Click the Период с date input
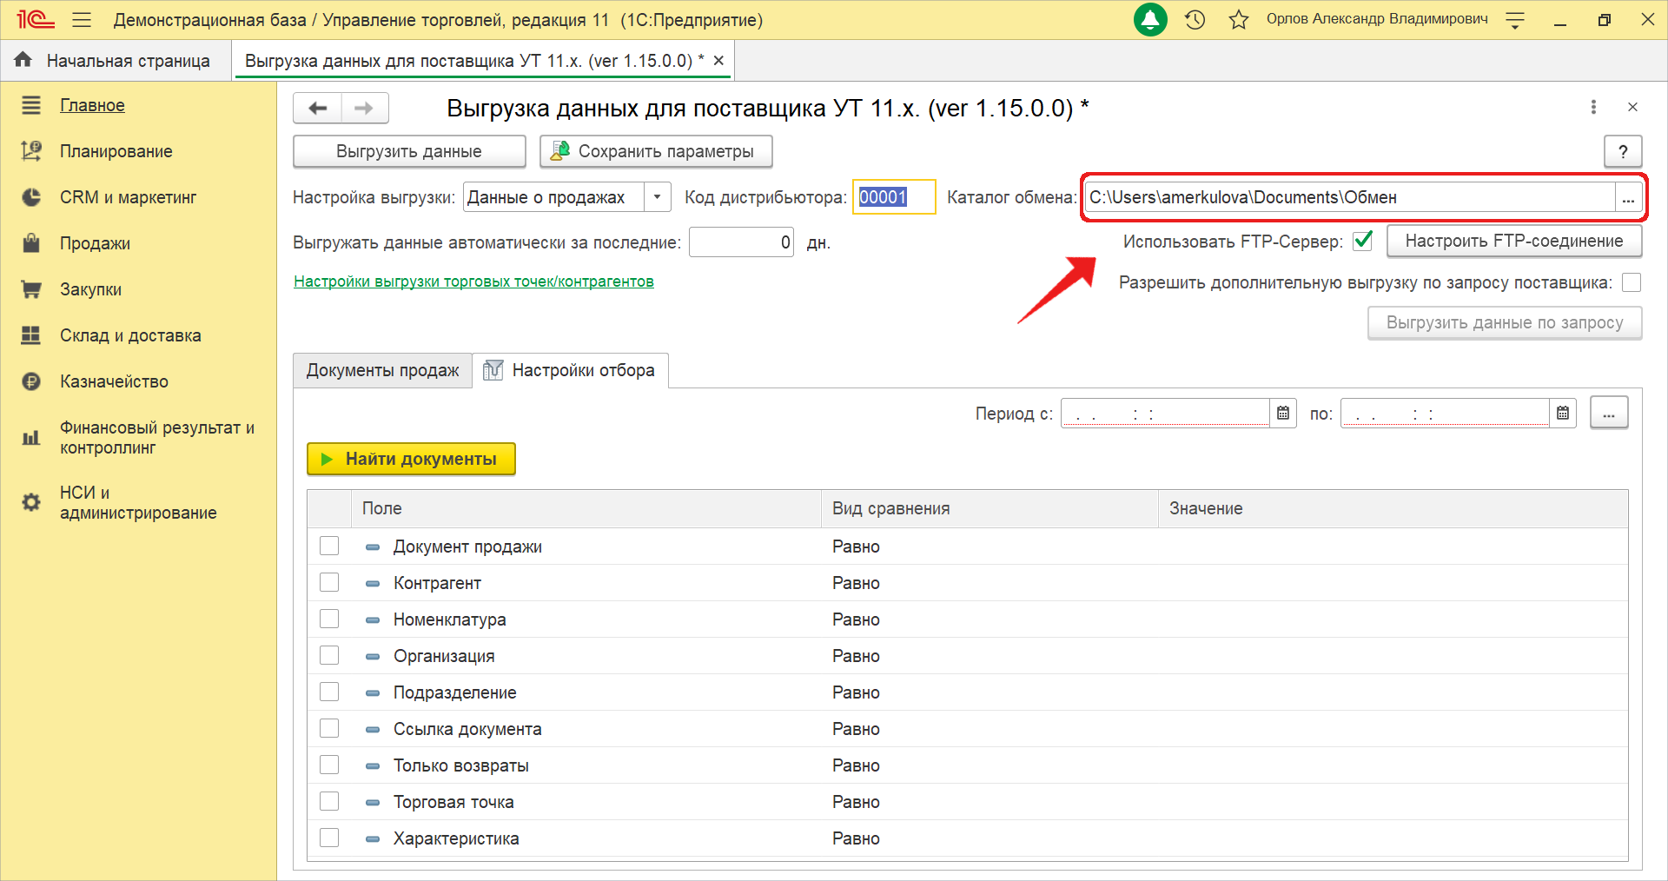This screenshot has width=1668, height=881. click(1165, 413)
